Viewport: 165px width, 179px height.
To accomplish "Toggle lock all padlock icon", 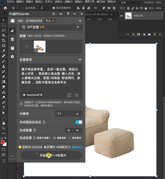I will [x=146, y=8].
